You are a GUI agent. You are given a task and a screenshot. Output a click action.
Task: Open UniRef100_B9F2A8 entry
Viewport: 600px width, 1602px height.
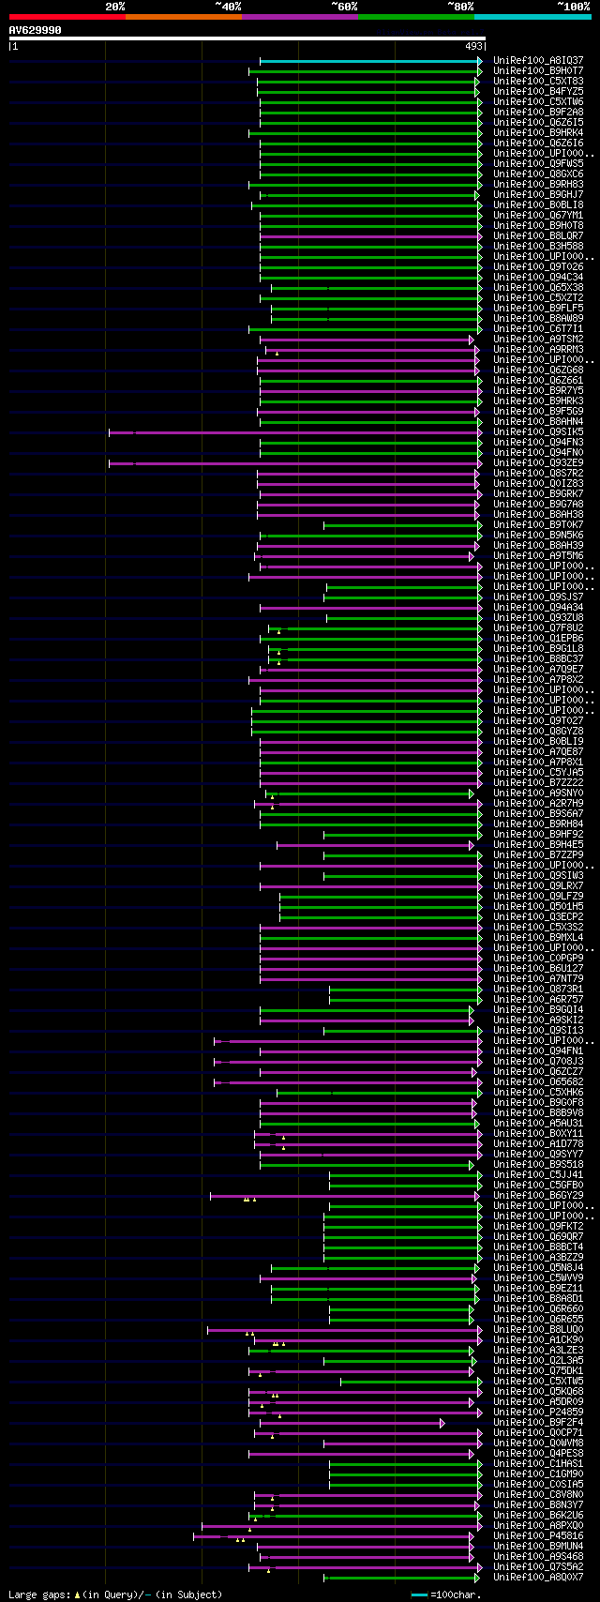click(x=538, y=113)
